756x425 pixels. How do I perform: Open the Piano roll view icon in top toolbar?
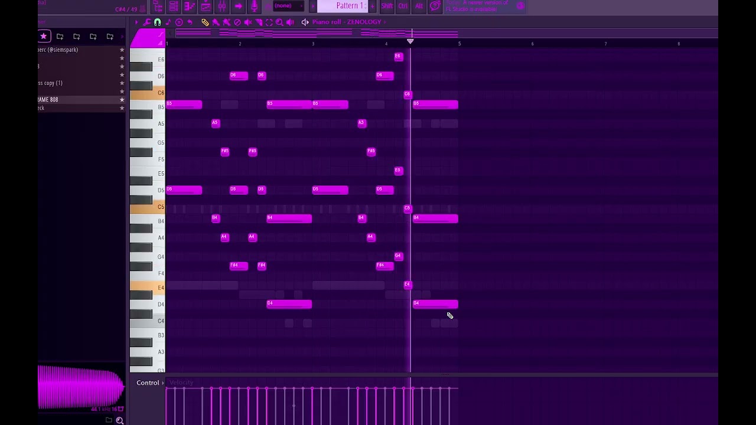coord(190,6)
